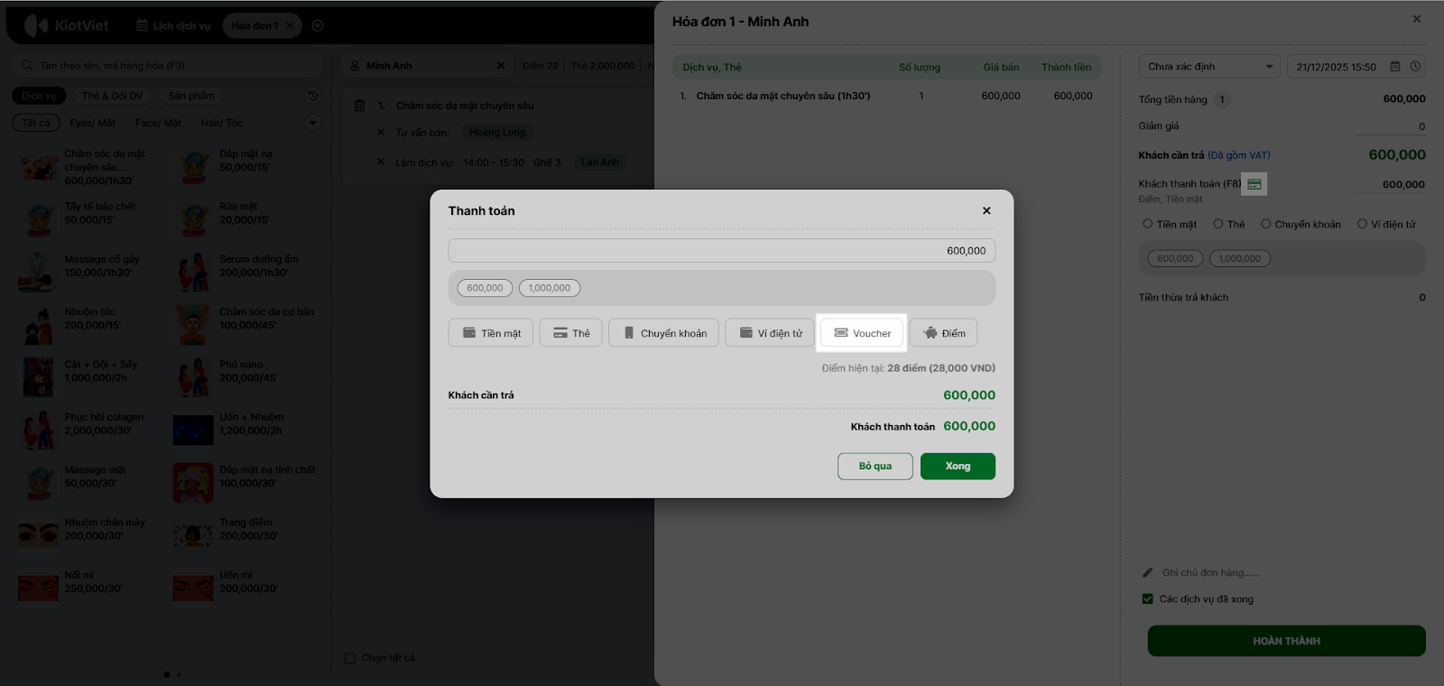1444x686 pixels.
Task: Pick the 600,000 quick amount in Thanh toán dialog
Action: pos(485,288)
